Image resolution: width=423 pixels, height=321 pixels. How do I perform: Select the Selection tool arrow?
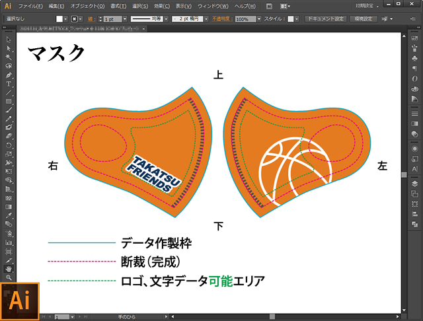tap(9, 40)
